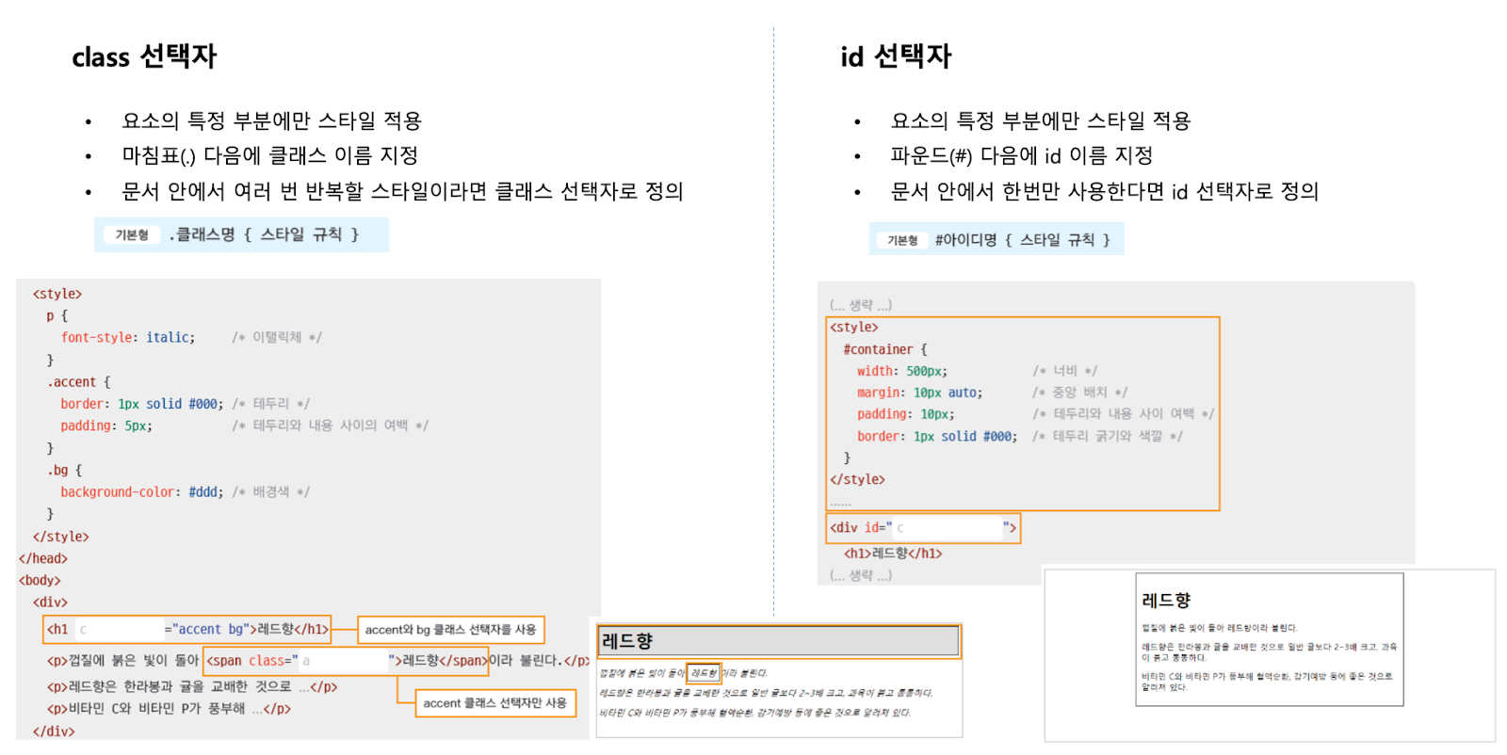Screen dimensions: 1507x755
Task: Click the boxed "레드향" word in class preview
Action: (704, 673)
